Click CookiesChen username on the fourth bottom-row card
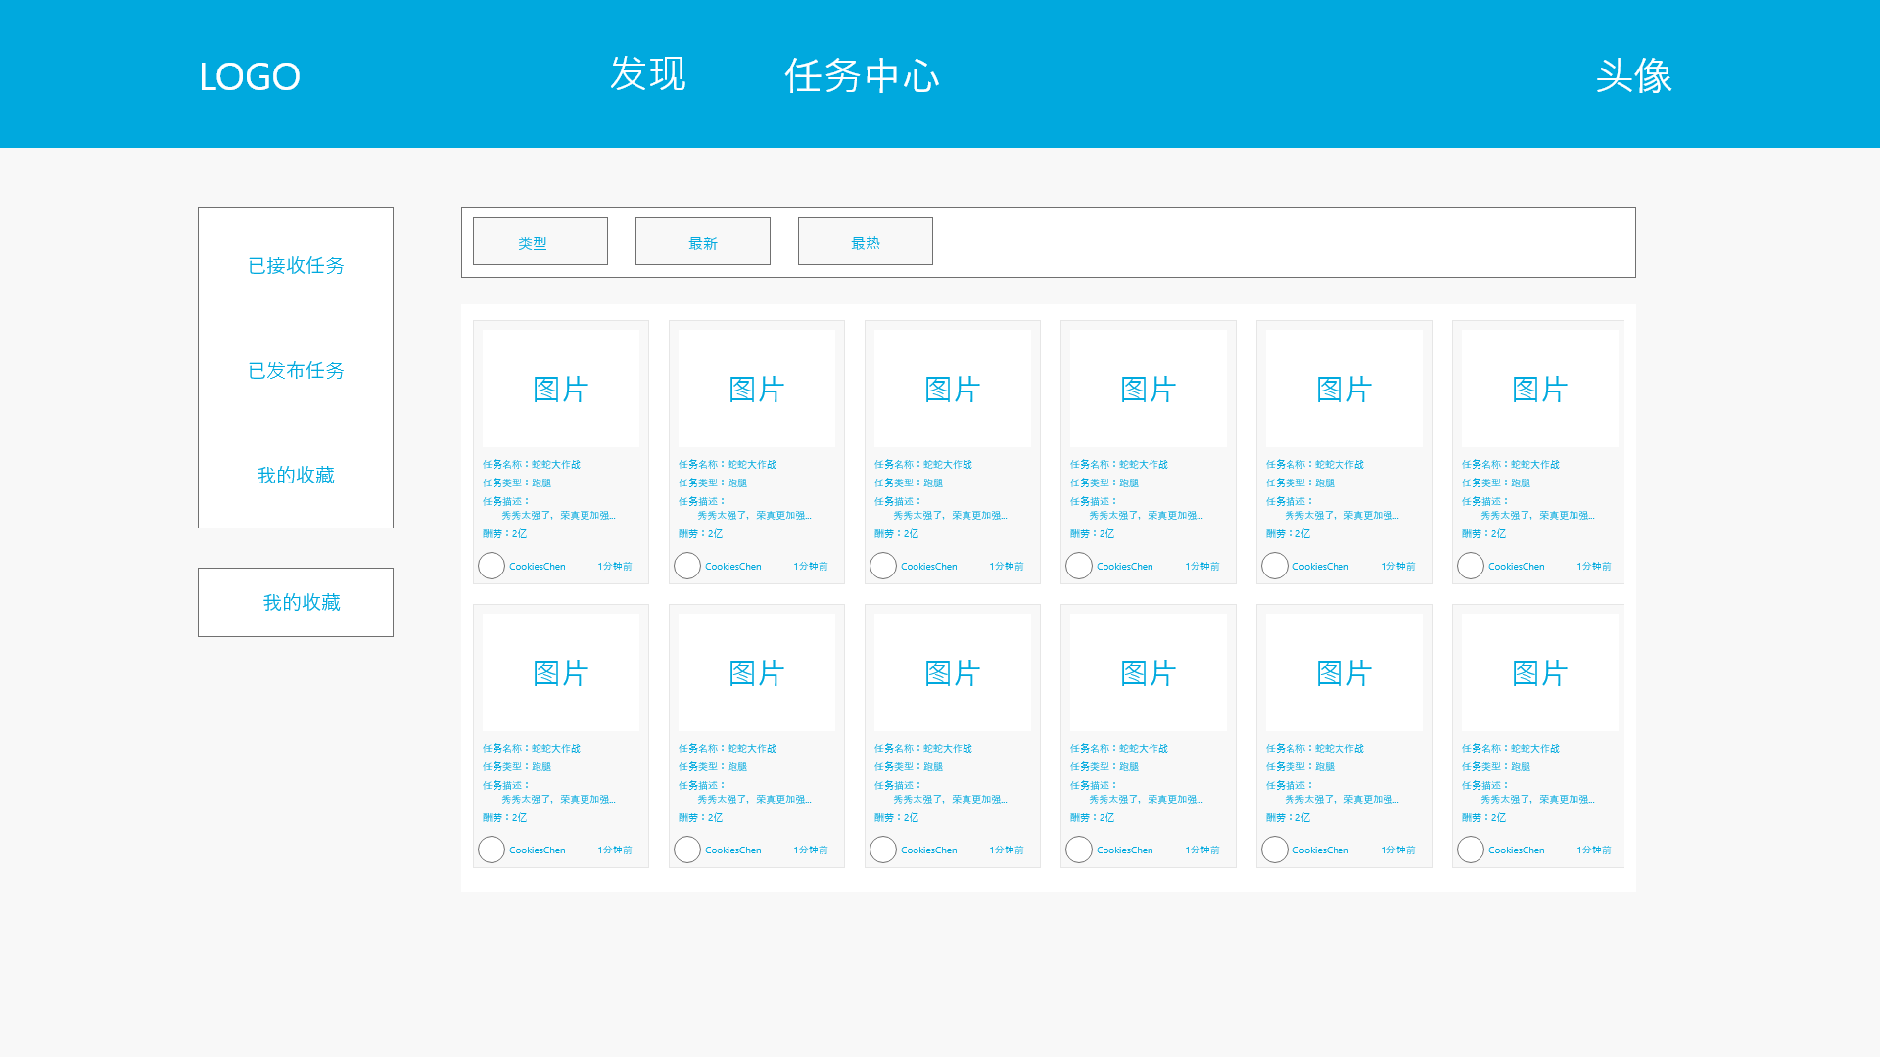The height and width of the screenshot is (1057, 1880). (x=1125, y=850)
